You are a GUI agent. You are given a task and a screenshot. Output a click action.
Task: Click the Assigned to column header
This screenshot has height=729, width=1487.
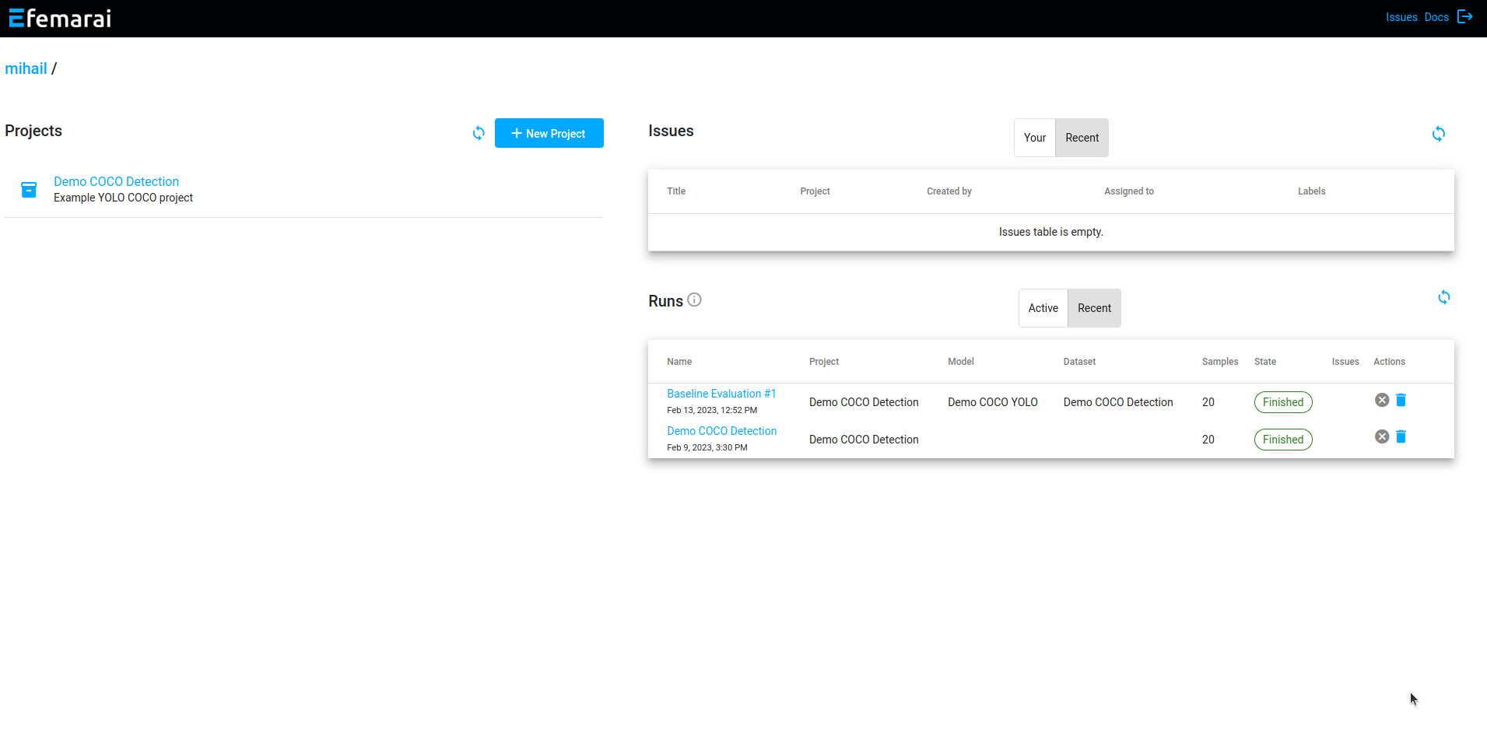pyautogui.click(x=1129, y=191)
